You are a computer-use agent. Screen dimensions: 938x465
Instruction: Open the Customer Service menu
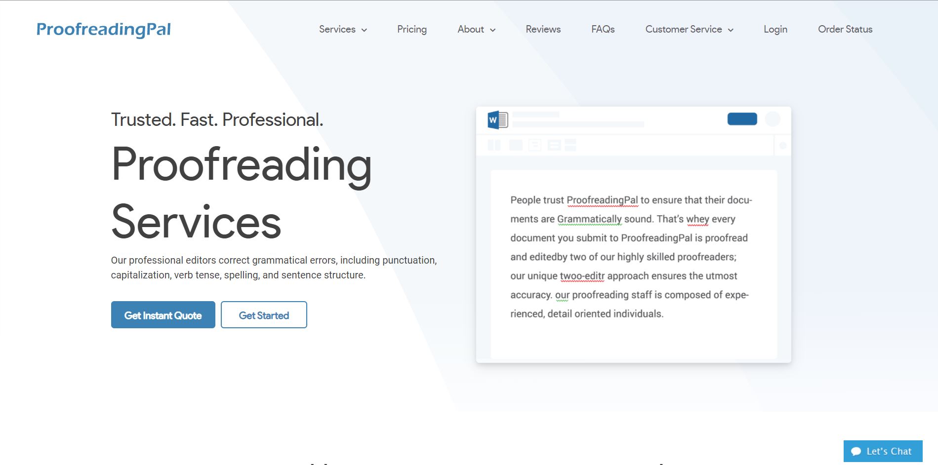[684, 29]
